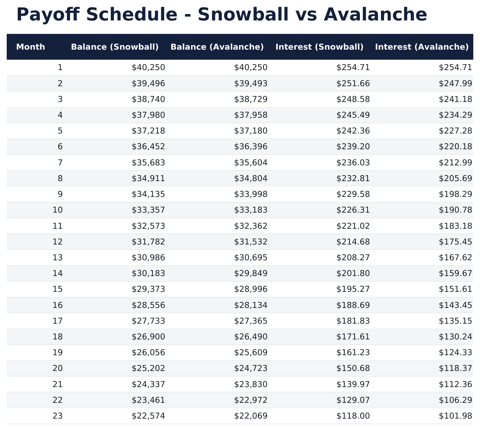Click the $101.98 Avalanche interest cell
Viewport: 480px width, 431px height.
point(455,416)
